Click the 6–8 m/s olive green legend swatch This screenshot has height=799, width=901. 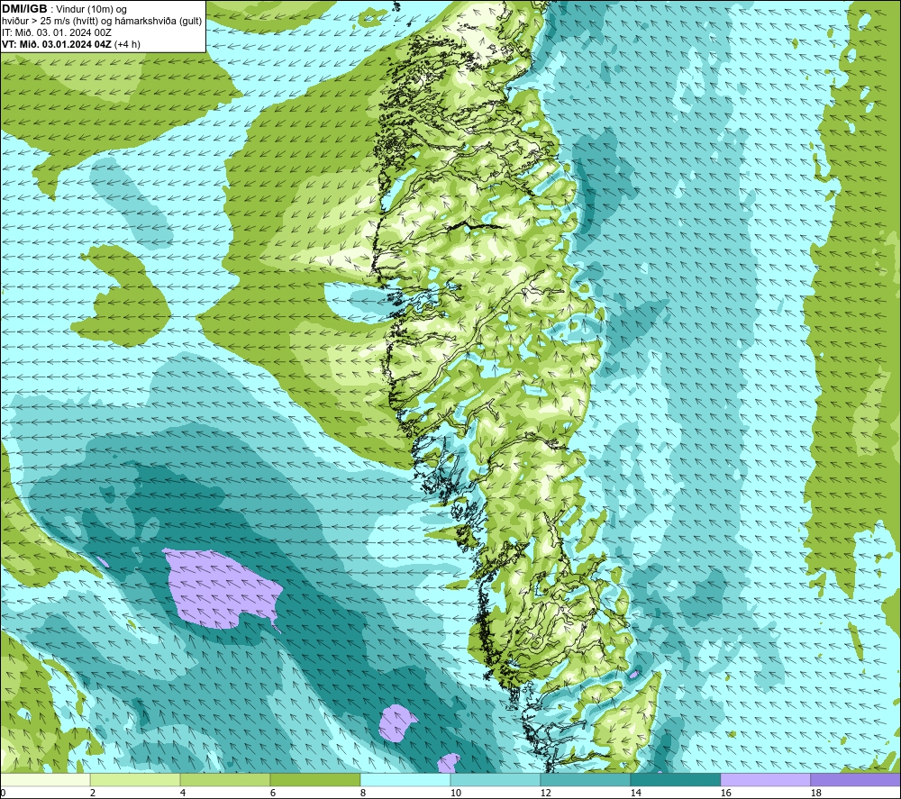click(x=314, y=779)
